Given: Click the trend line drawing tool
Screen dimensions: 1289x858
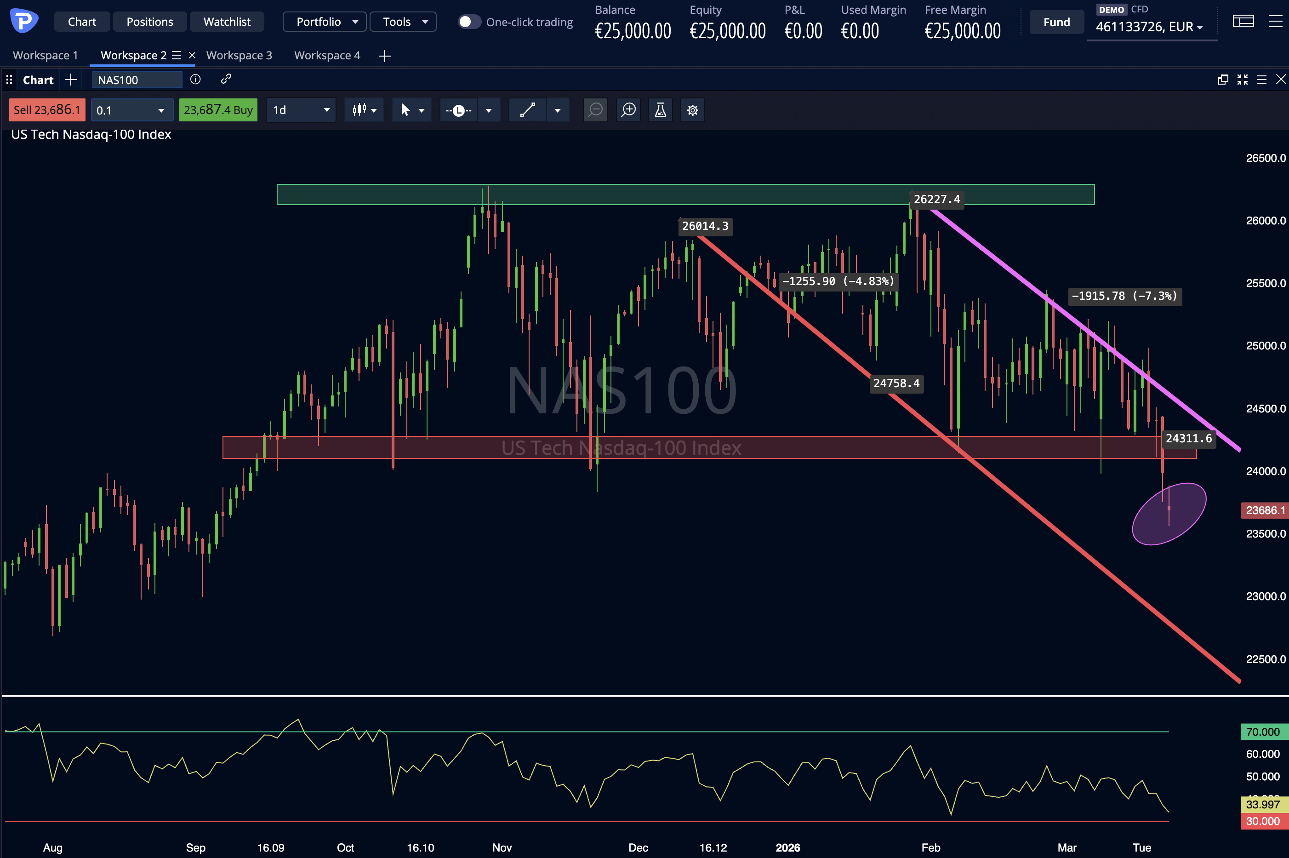Looking at the screenshot, I should pos(527,110).
